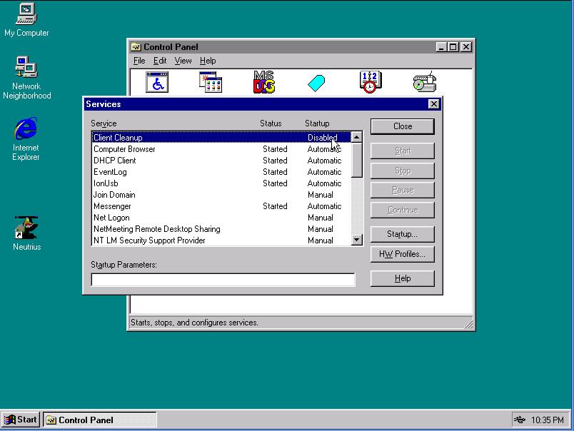Select the Devices icon in Control Panel
Viewport: 574px width, 431px height.
click(x=425, y=82)
